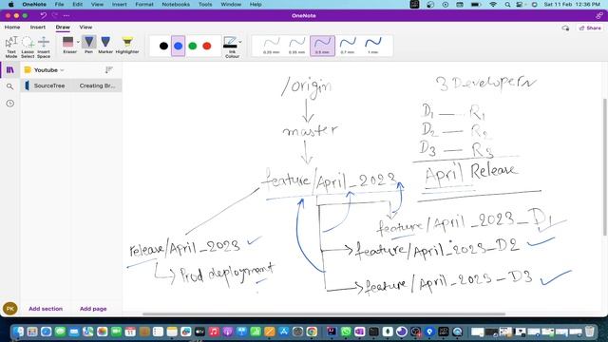Choose the Insert Space tool
Image resolution: width=608 pixels, height=342 pixels.
pos(44,47)
